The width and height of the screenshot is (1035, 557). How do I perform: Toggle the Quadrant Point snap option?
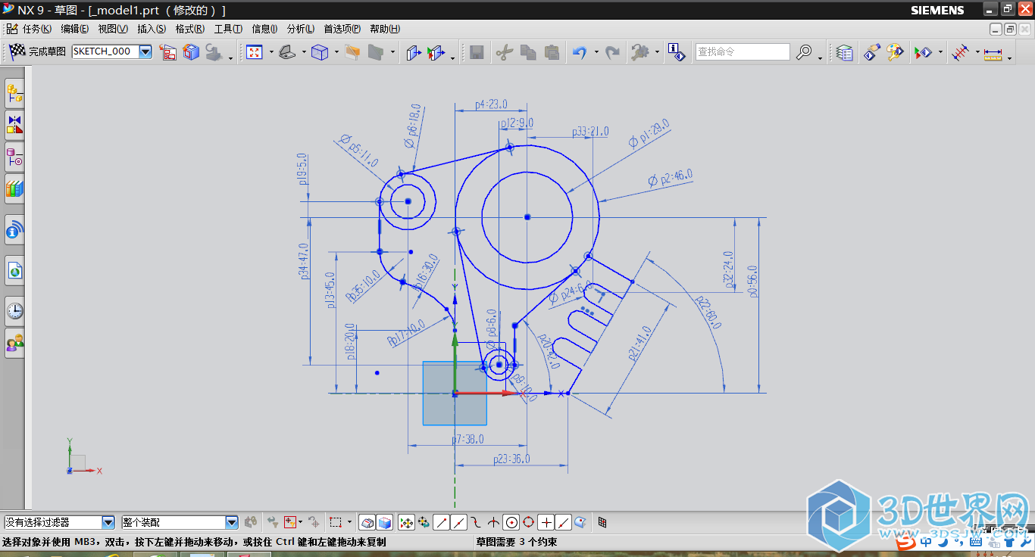(529, 522)
